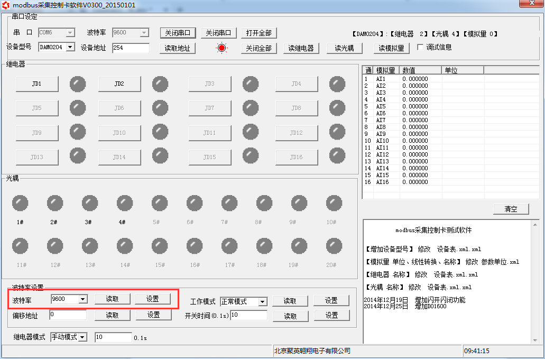Viewport: 545px width, 359px height.
Task: Click optocoupler 10# indicator lamp
Action: tap(334, 204)
